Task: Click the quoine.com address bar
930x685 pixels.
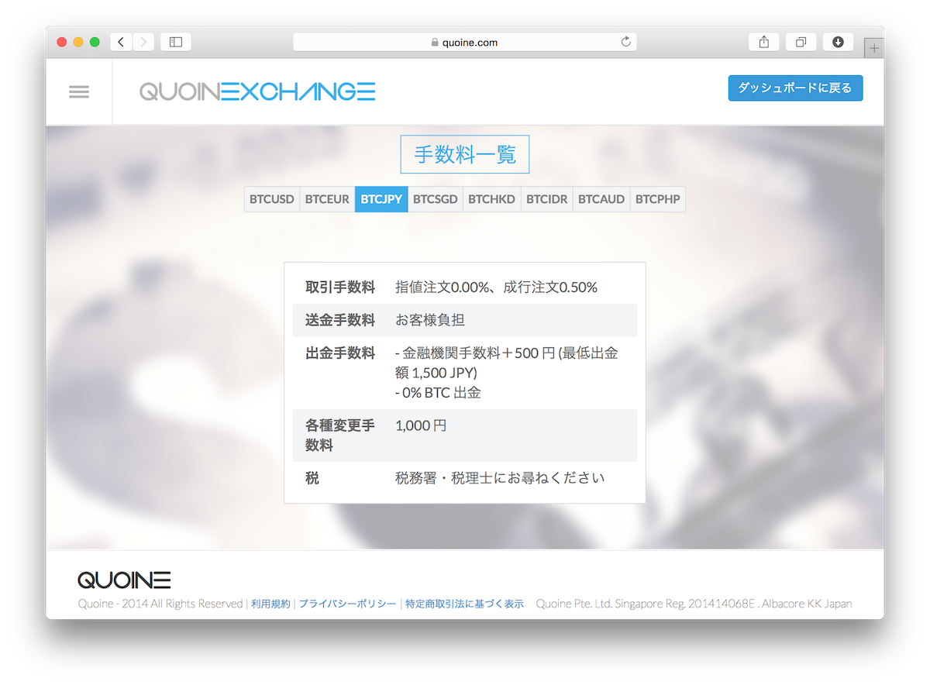Action: click(x=465, y=42)
